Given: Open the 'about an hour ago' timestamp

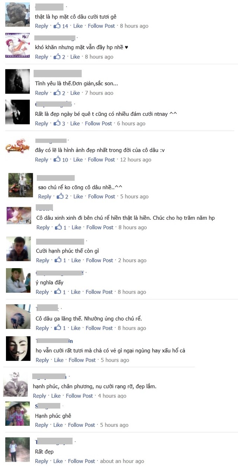Looking at the screenshot, I should tap(122, 461).
